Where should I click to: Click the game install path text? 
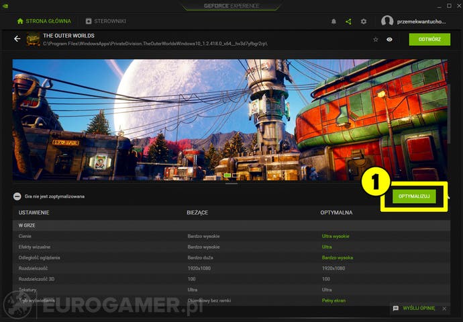point(155,44)
